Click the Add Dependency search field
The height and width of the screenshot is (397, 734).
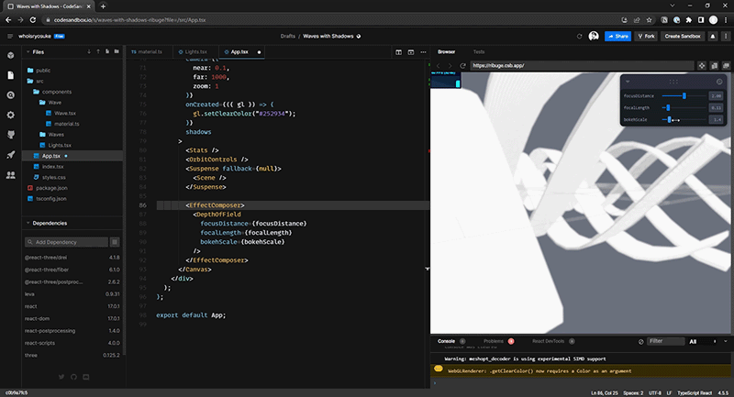click(x=66, y=242)
